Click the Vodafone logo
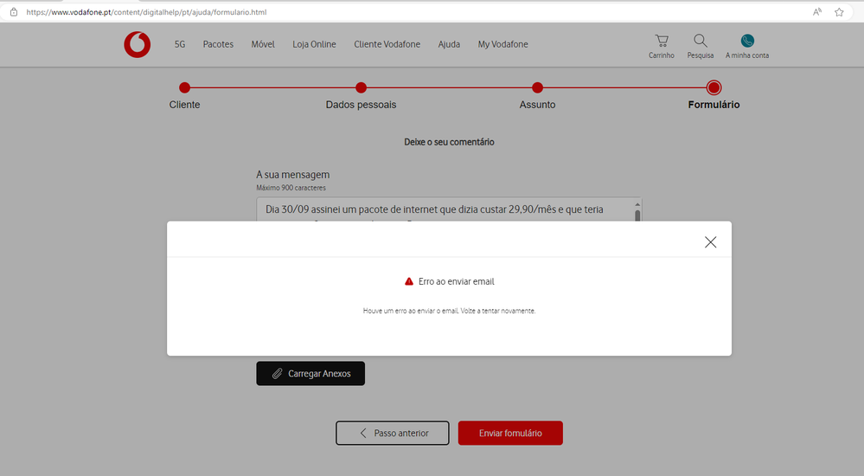 (137, 44)
